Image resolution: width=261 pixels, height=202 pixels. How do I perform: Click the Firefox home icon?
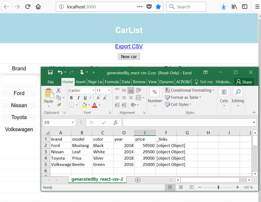click(38, 7)
